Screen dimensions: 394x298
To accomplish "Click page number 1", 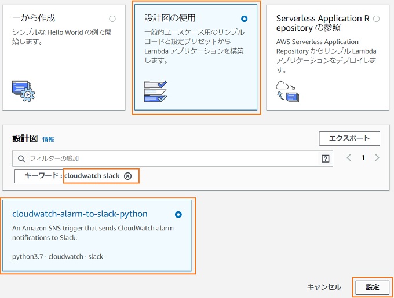I will click(363, 157).
